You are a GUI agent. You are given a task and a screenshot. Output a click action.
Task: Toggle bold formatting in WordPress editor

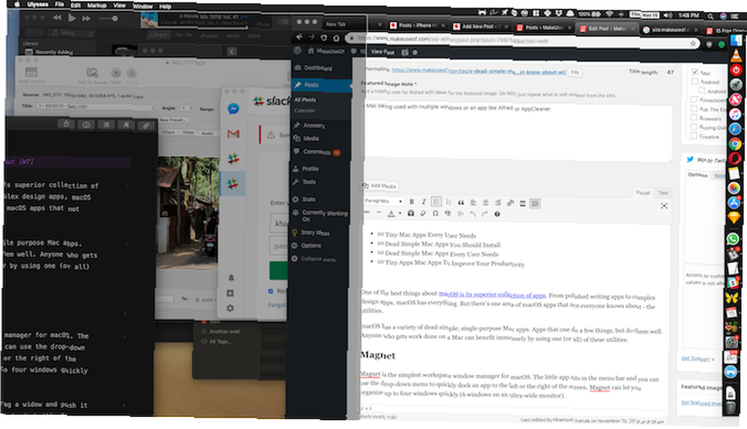pyautogui.click(x=412, y=201)
